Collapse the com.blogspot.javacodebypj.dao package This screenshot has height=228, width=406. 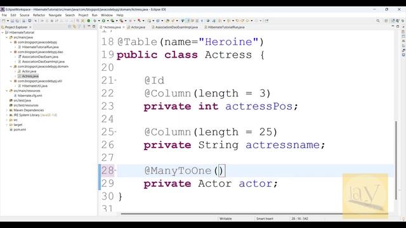pyautogui.click(x=11, y=52)
